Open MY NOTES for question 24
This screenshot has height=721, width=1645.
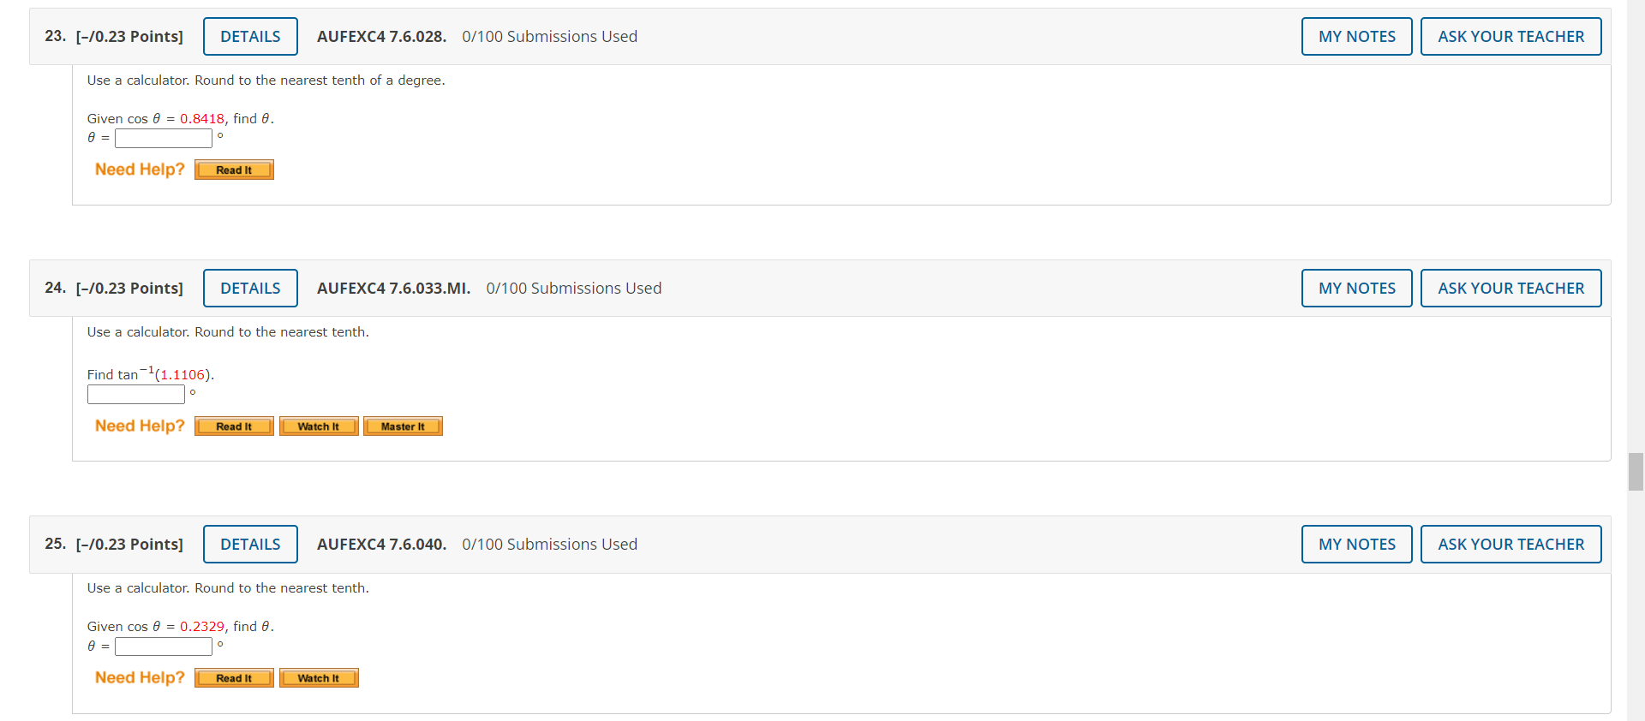[x=1356, y=288]
